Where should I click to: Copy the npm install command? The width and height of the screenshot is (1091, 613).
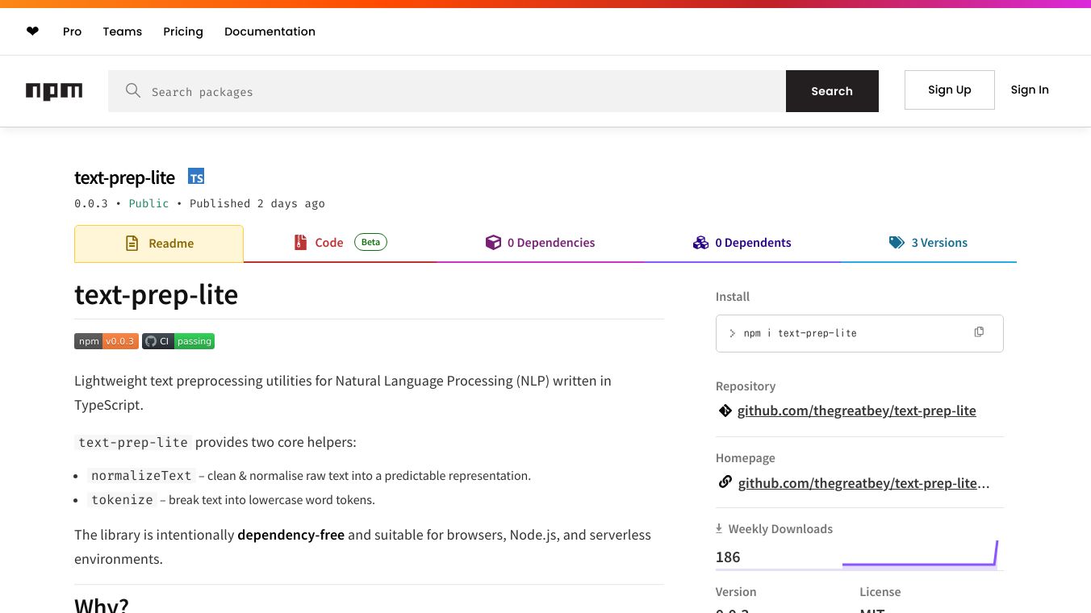click(x=979, y=332)
